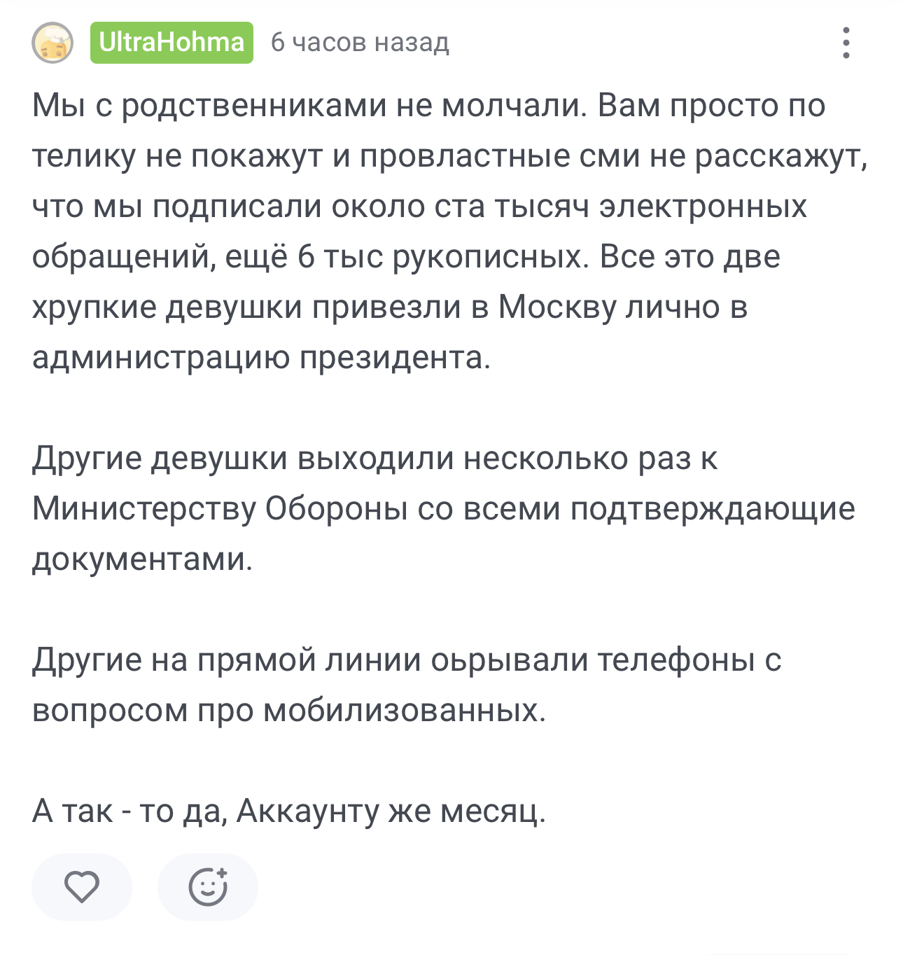This screenshot has width=903, height=955.
Task: Click the phrase 'Аккаунту же месяц'
Action: (x=391, y=811)
